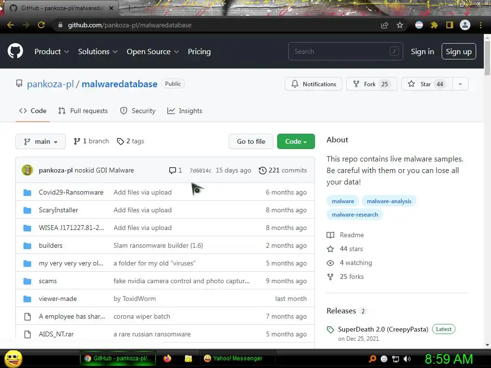The width and height of the screenshot is (491, 368).
Task: Open the yellow folder taskbar icon
Action: [x=188, y=358]
